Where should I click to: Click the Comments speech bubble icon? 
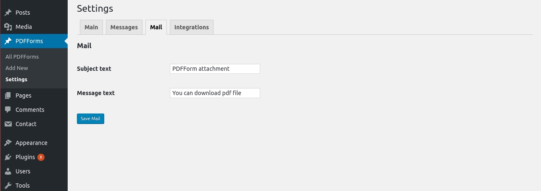click(8, 110)
